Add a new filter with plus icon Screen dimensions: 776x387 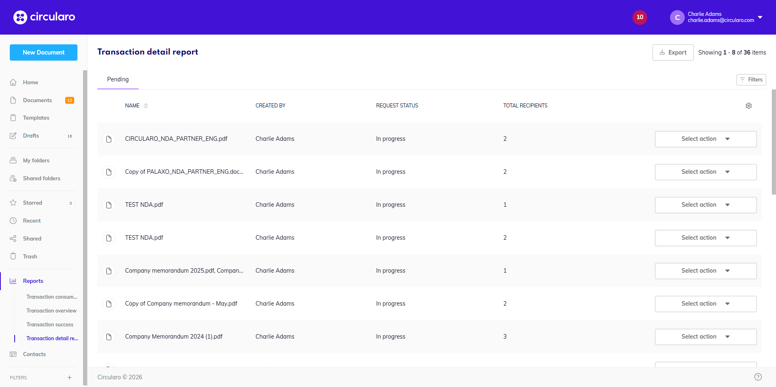click(69, 378)
